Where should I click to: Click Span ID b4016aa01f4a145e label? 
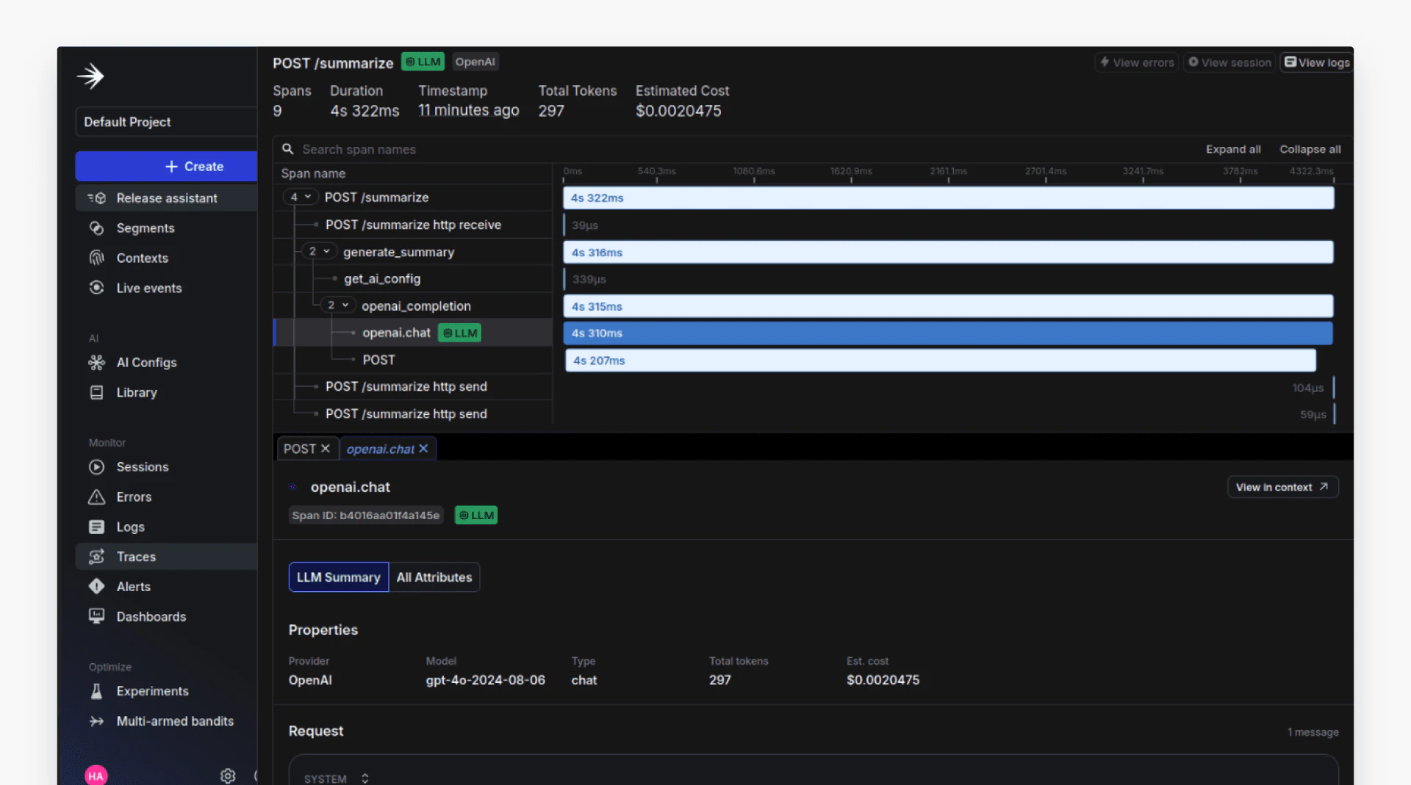[x=365, y=516]
